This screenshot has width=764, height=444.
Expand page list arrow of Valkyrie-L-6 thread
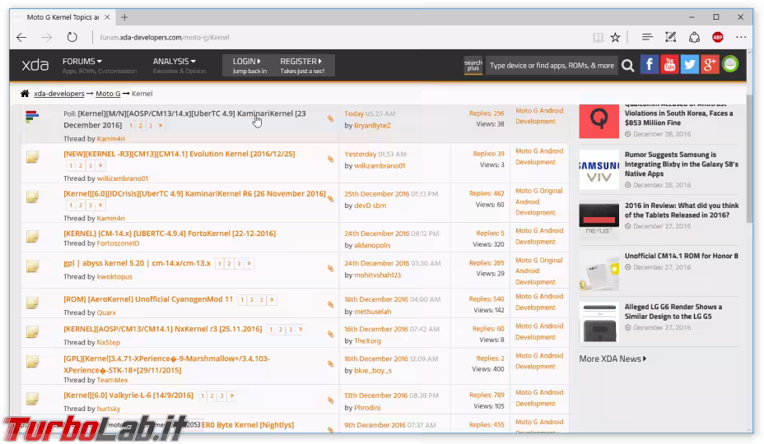point(232,395)
